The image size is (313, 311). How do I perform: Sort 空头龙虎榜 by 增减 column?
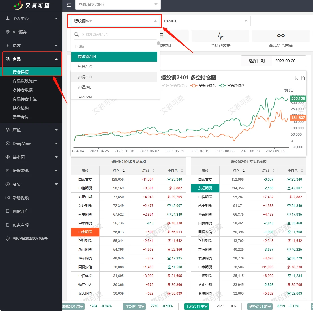[x=273, y=171]
